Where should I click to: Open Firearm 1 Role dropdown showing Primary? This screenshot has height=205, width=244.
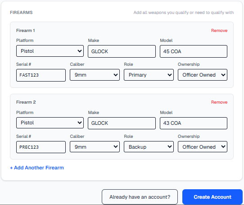point(149,75)
